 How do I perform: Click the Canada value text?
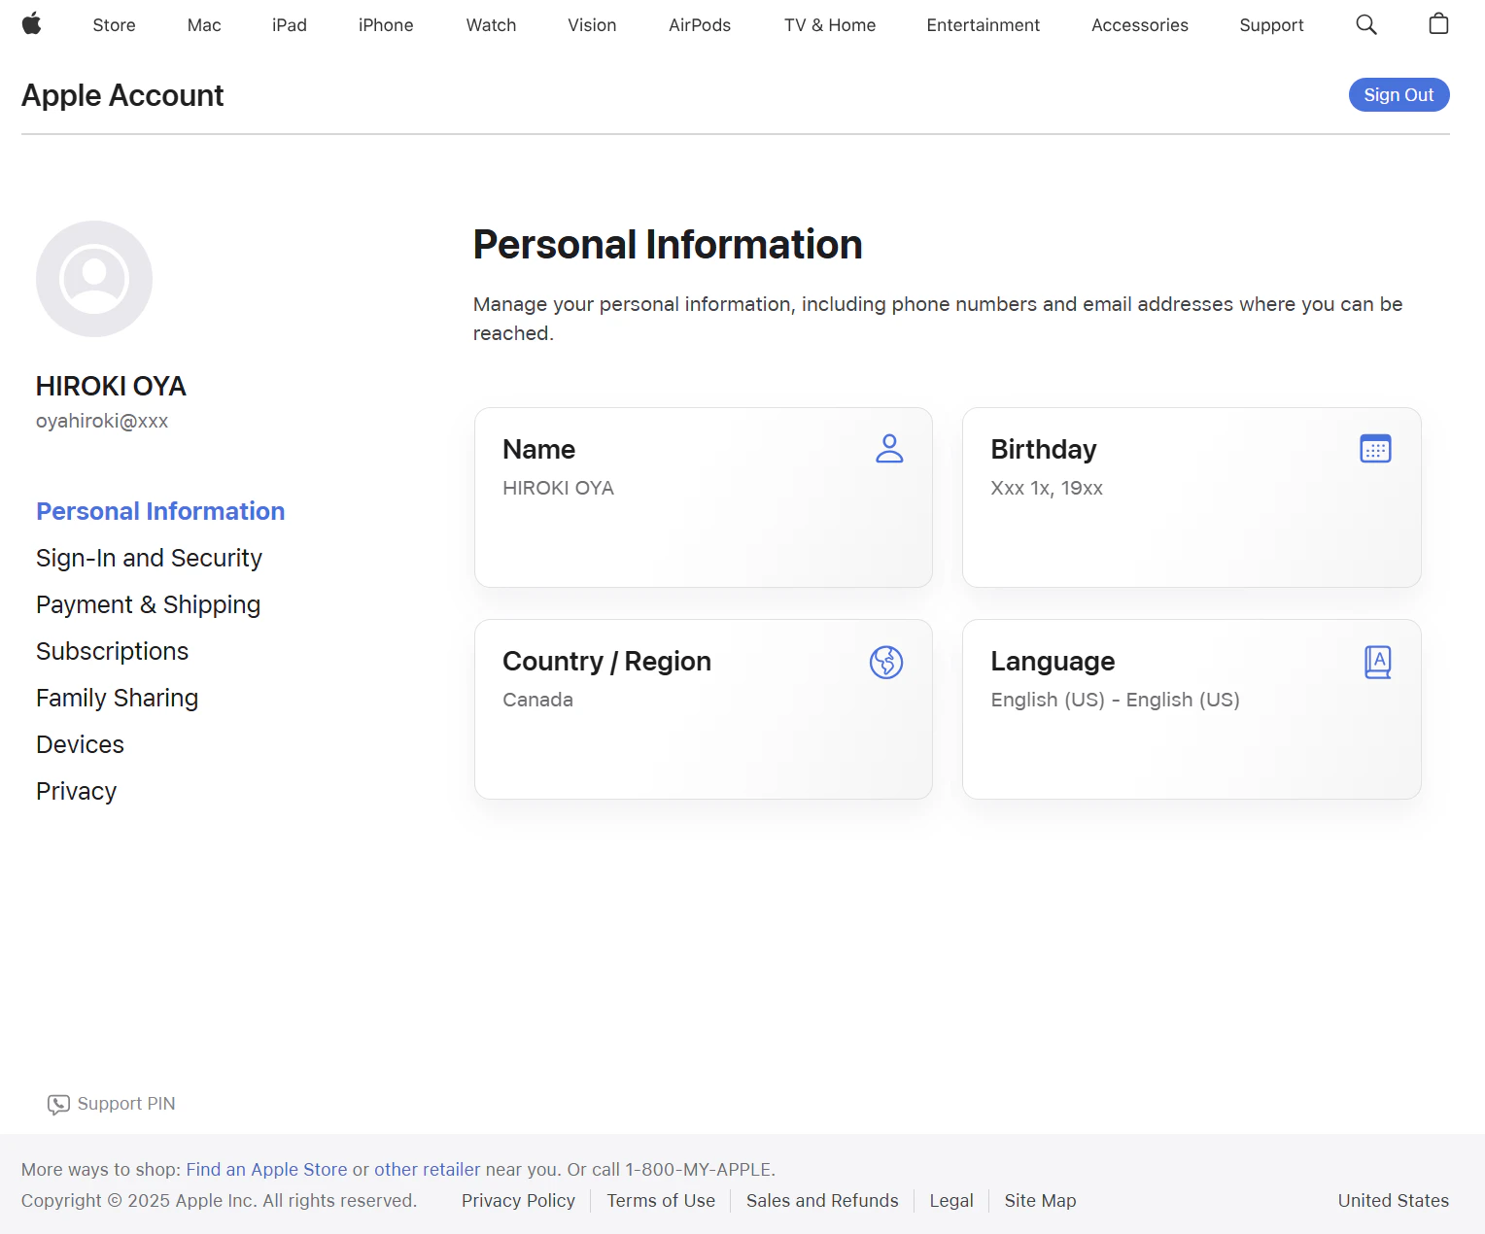(537, 700)
